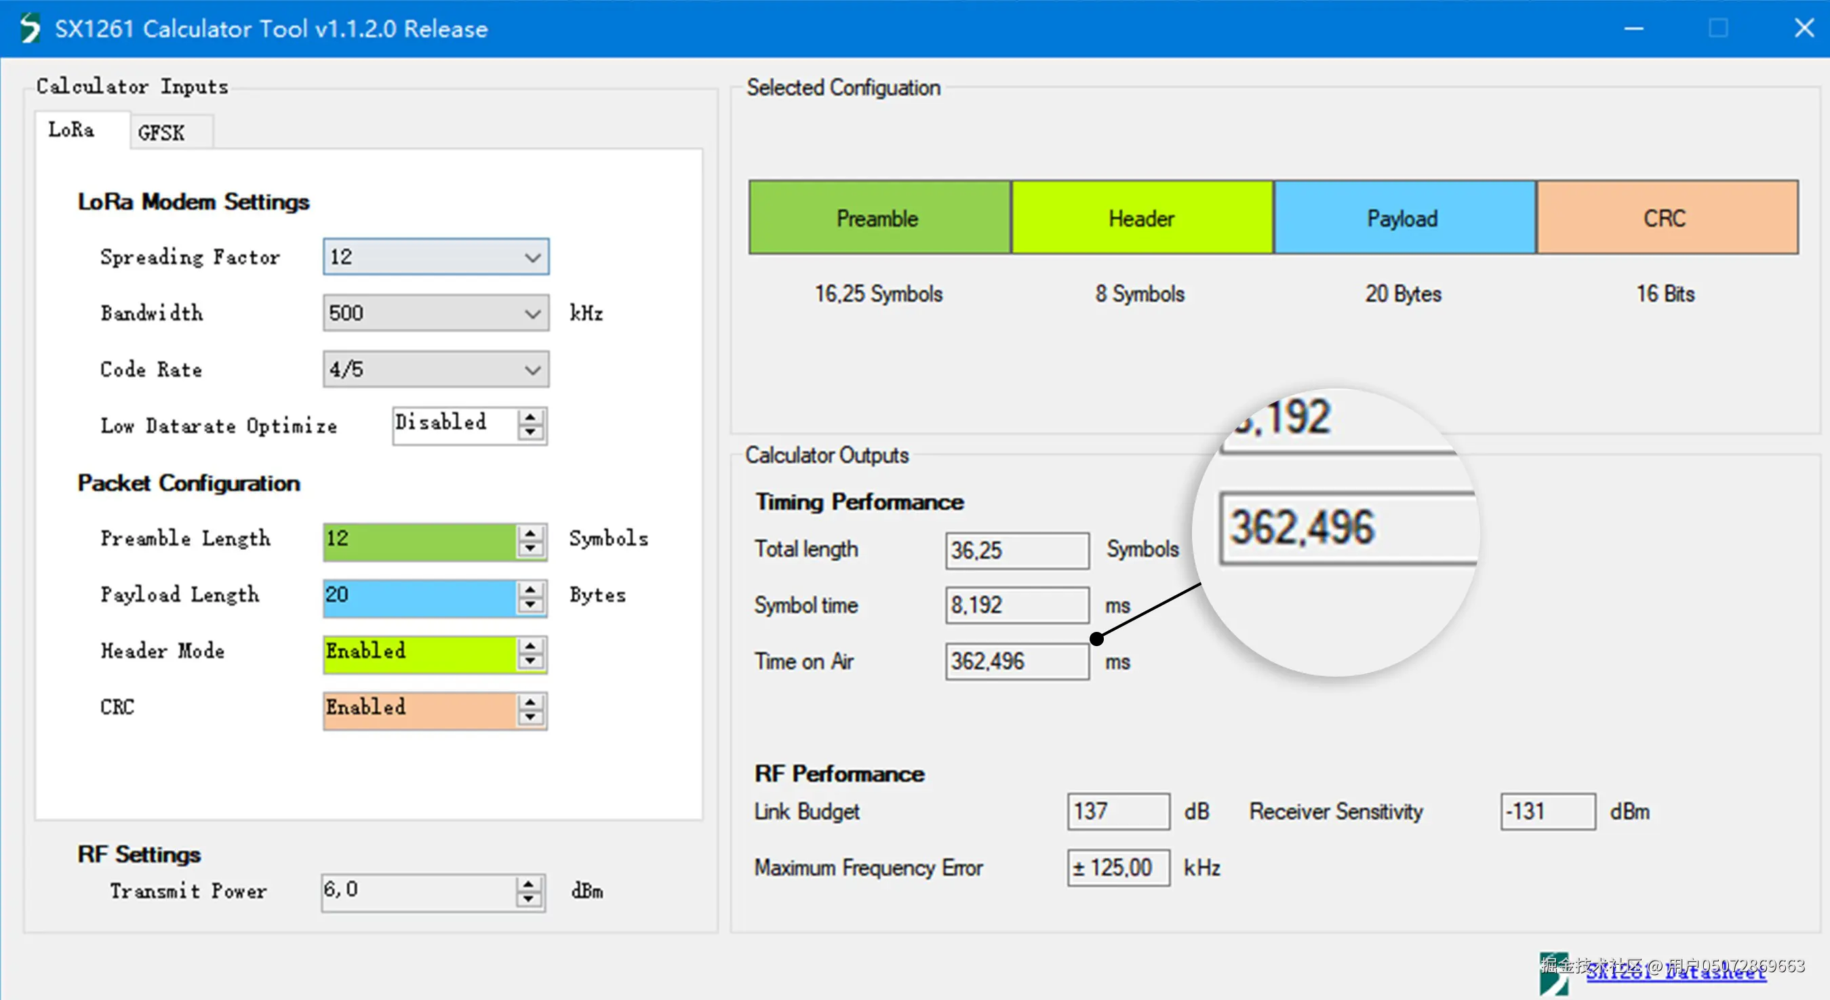Toggle CRC Enabled spinner down arrow
1830x1000 pixels.
[530, 717]
